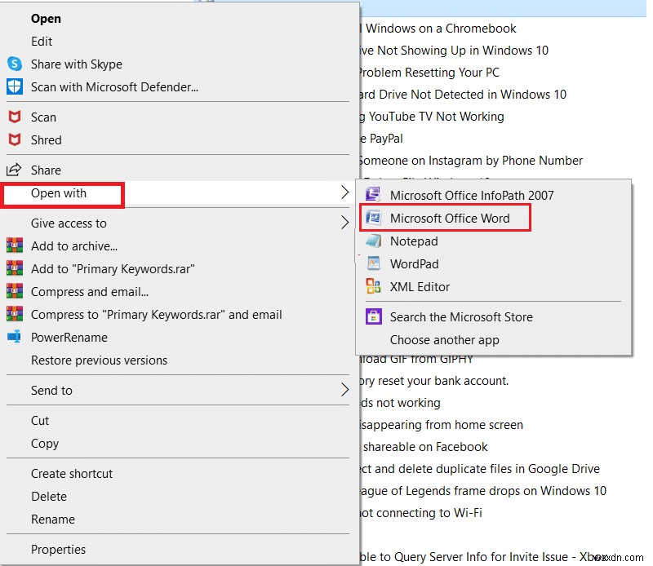The image size is (653, 566).
Task: Select Create shortcut
Action: click(x=179, y=474)
